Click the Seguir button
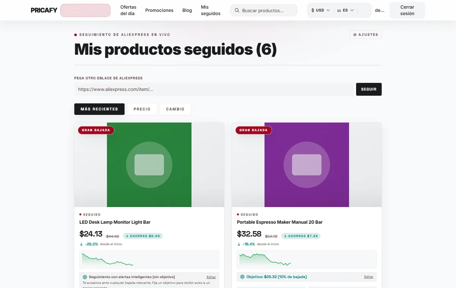The height and width of the screenshot is (288, 456). click(369, 89)
